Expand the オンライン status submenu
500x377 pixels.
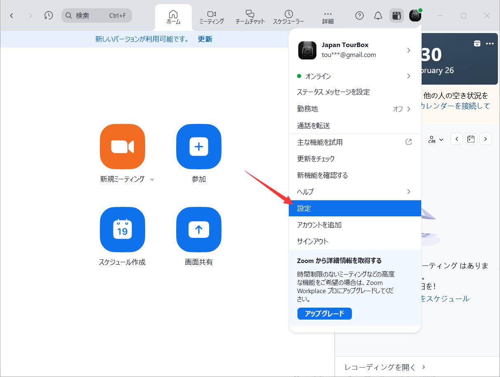(x=355, y=76)
